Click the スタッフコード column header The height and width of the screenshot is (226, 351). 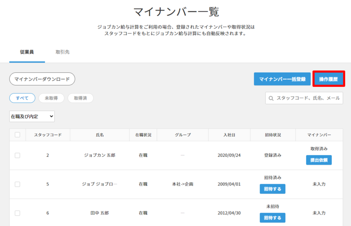(x=48, y=135)
